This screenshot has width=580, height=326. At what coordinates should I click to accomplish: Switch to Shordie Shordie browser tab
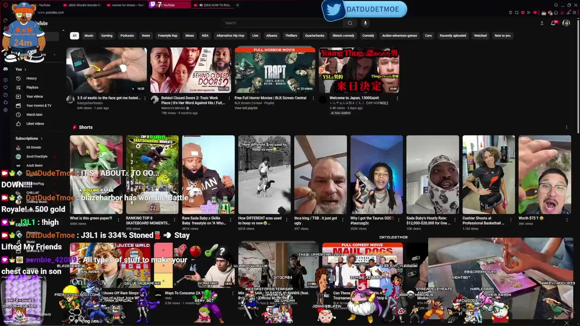tap(82, 5)
